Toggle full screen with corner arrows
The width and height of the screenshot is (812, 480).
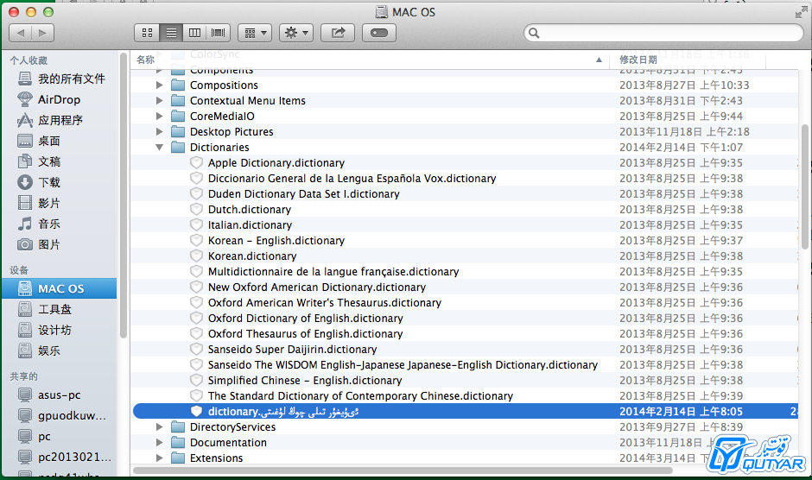point(801,12)
